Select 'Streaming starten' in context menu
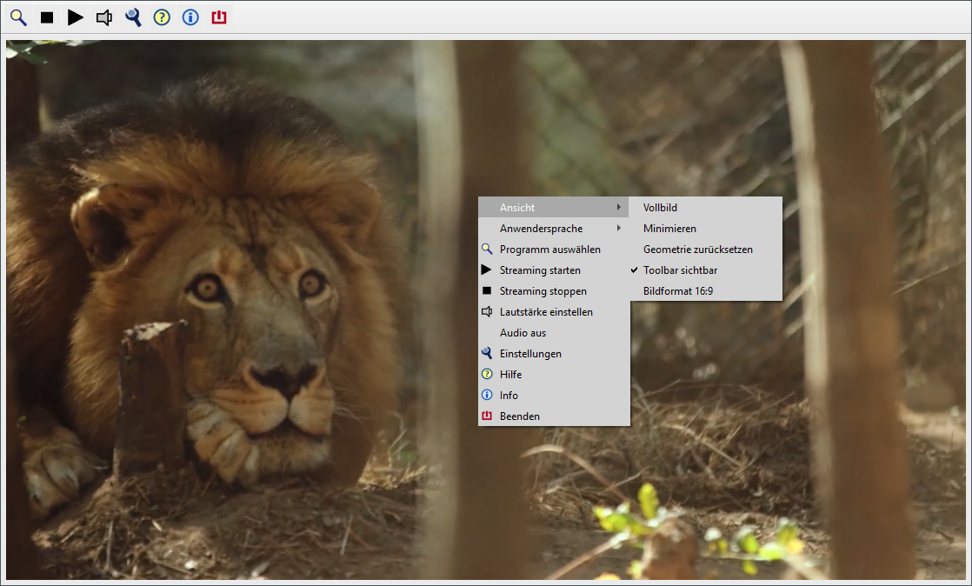This screenshot has height=586, width=972. (x=540, y=270)
